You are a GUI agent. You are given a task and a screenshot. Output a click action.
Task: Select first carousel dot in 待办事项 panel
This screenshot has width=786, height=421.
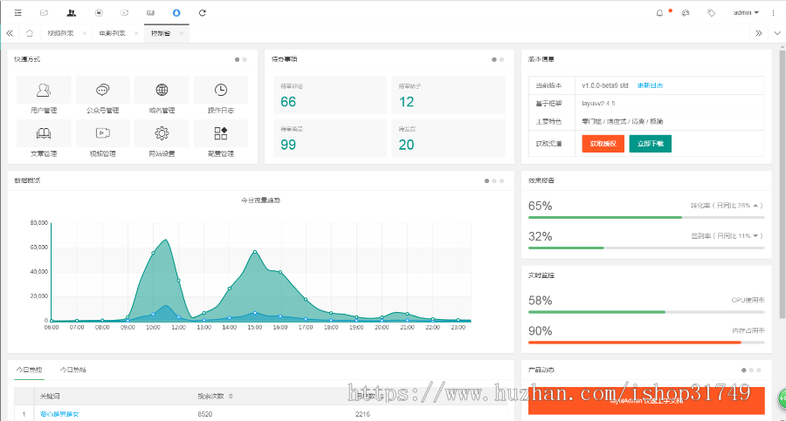pyautogui.click(x=494, y=59)
